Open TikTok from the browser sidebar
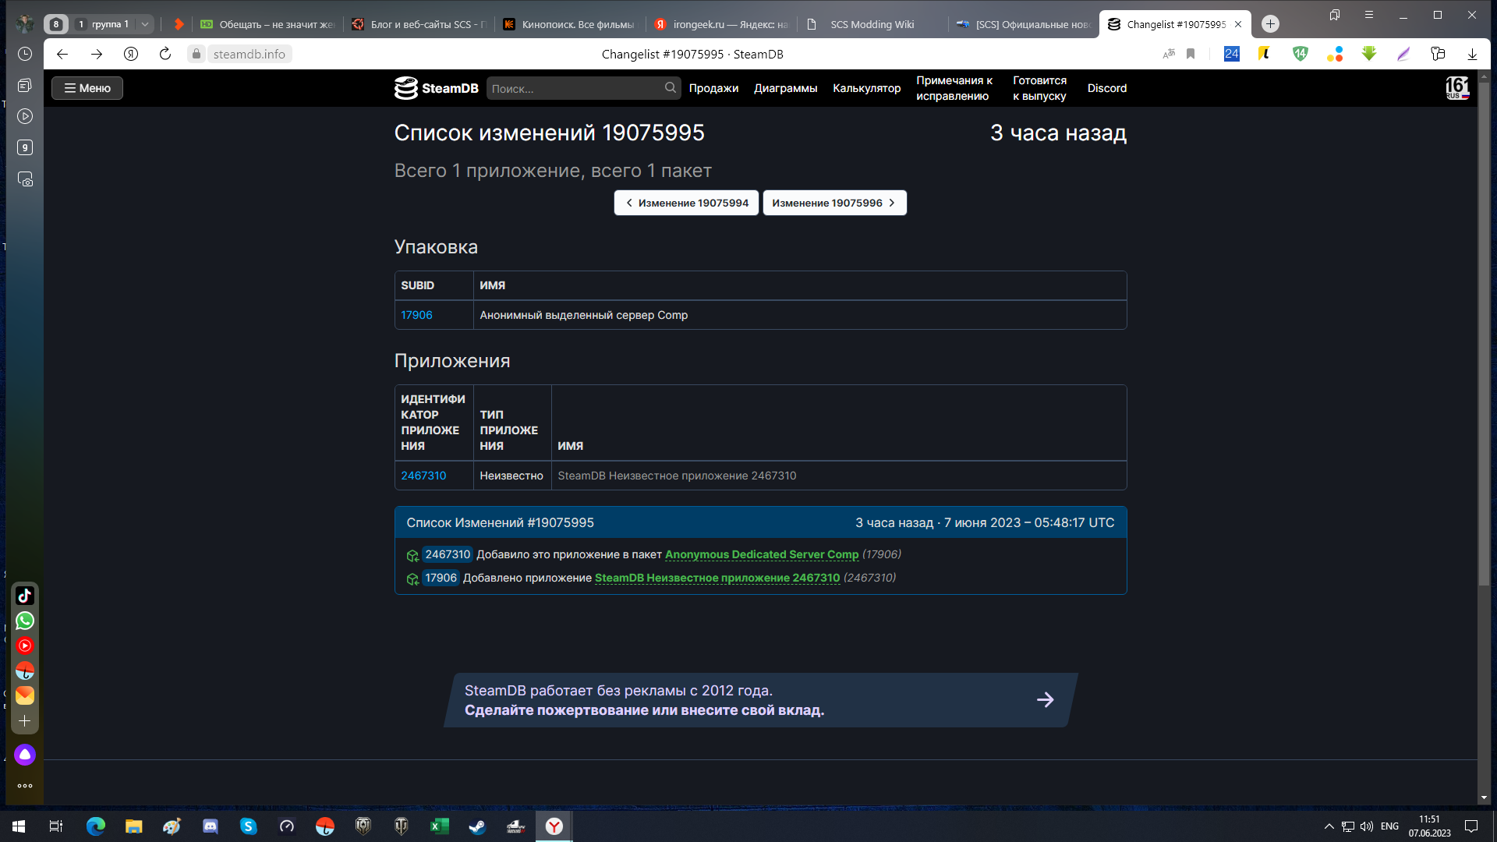Viewport: 1497px width, 842px height. pyautogui.click(x=25, y=596)
